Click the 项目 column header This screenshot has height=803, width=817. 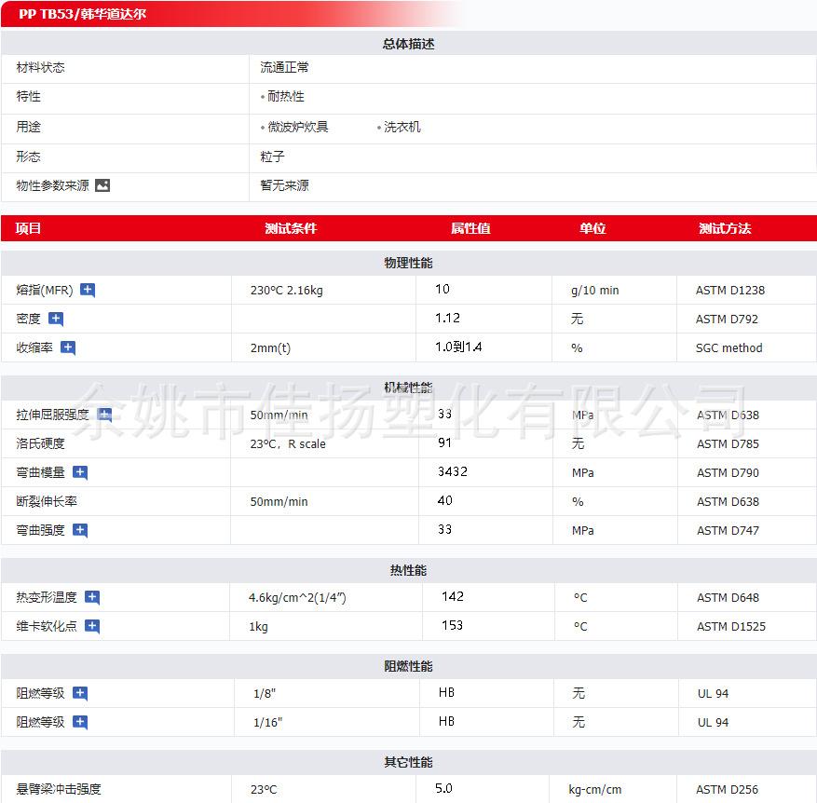coord(28,228)
